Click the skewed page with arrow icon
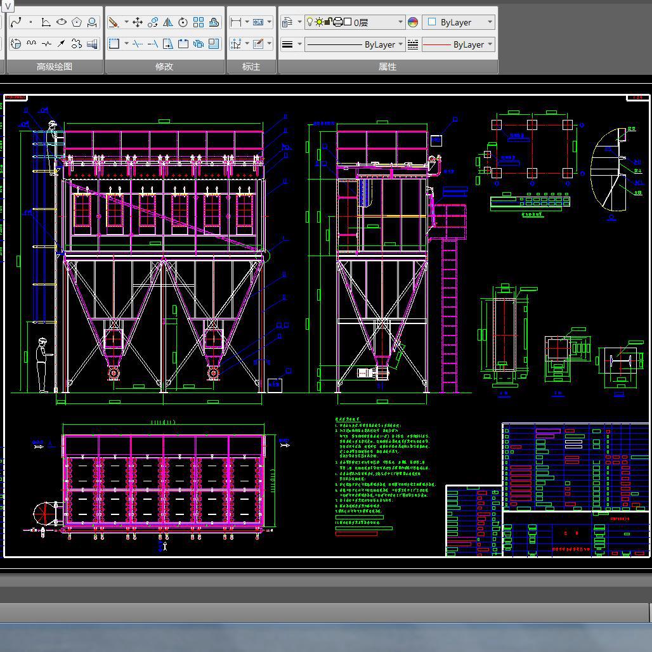Image resolution: width=652 pixels, height=652 pixels. click(x=168, y=44)
